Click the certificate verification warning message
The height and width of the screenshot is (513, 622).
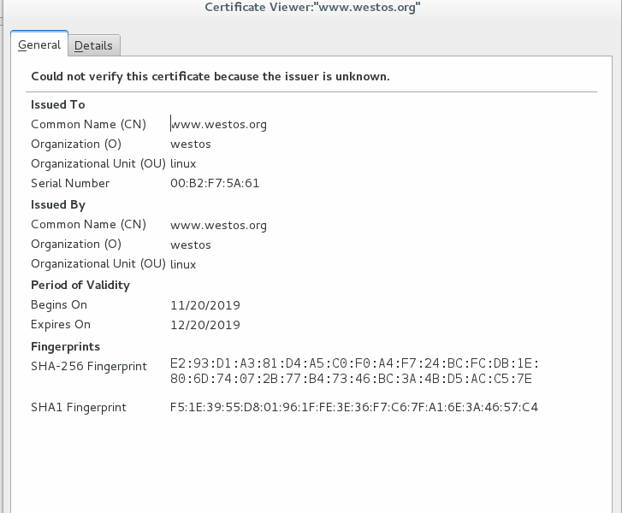point(210,76)
